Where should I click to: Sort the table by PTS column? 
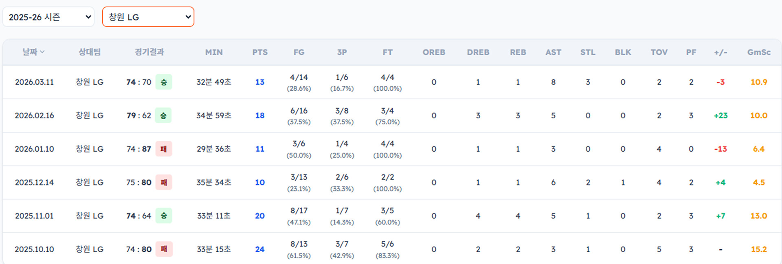coord(260,52)
